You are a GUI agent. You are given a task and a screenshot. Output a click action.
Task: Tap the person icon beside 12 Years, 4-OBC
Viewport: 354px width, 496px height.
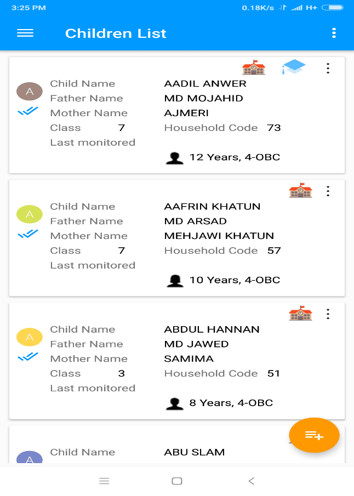175,157
